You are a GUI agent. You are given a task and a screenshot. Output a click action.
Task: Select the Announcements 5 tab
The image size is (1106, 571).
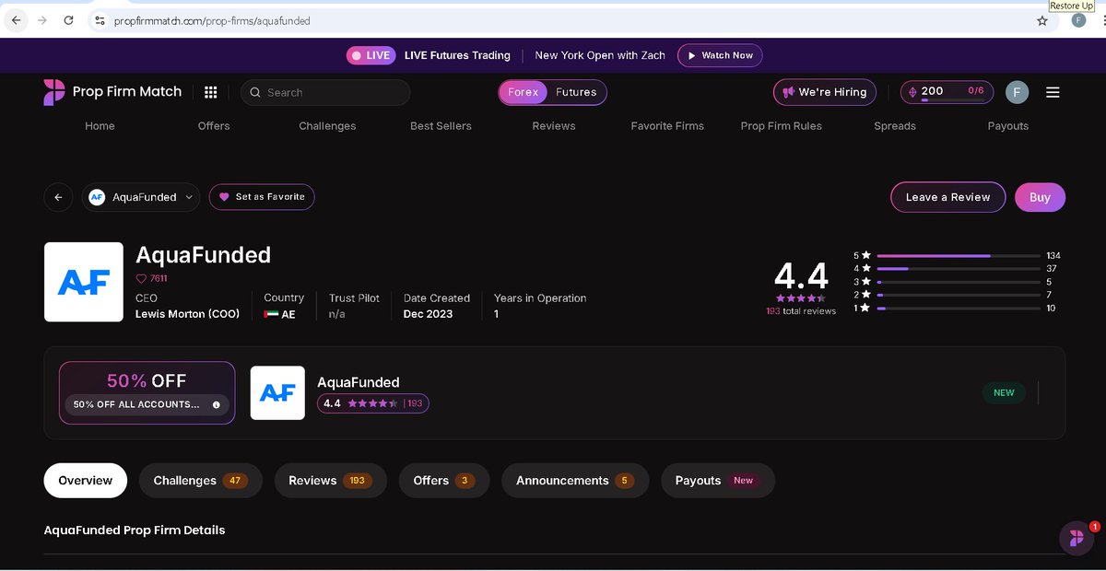point(575,481)
